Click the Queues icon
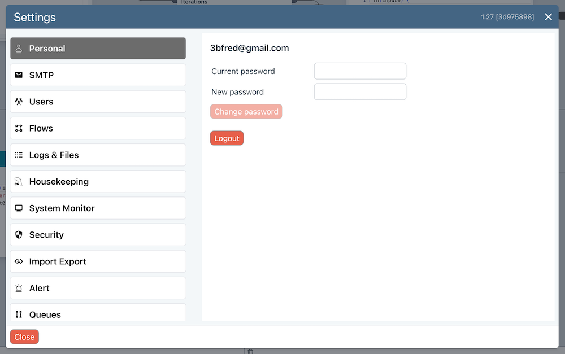The width and height of the screenshot is (565, 354). click(x=19, y=314)
